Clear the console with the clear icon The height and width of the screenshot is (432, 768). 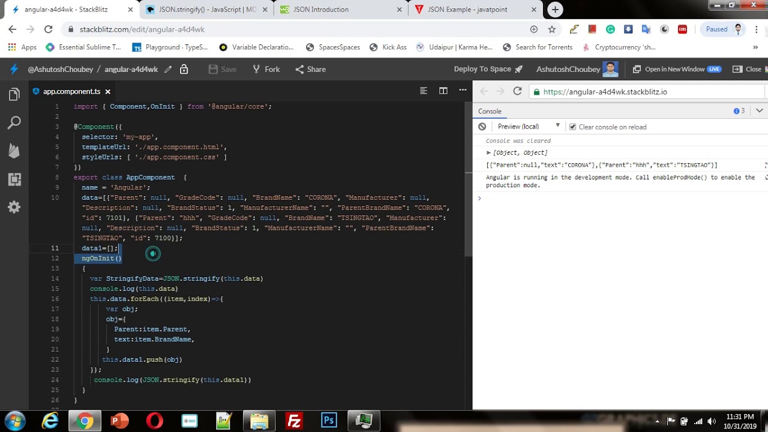tap(482, 127)
